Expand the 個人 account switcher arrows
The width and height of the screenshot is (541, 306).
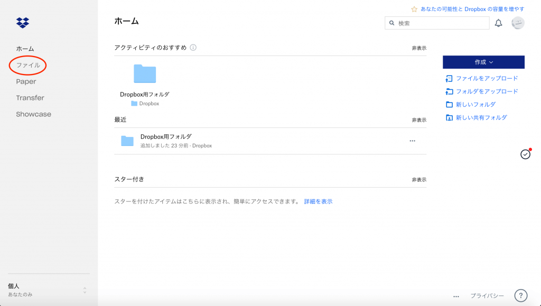(85, 290)
